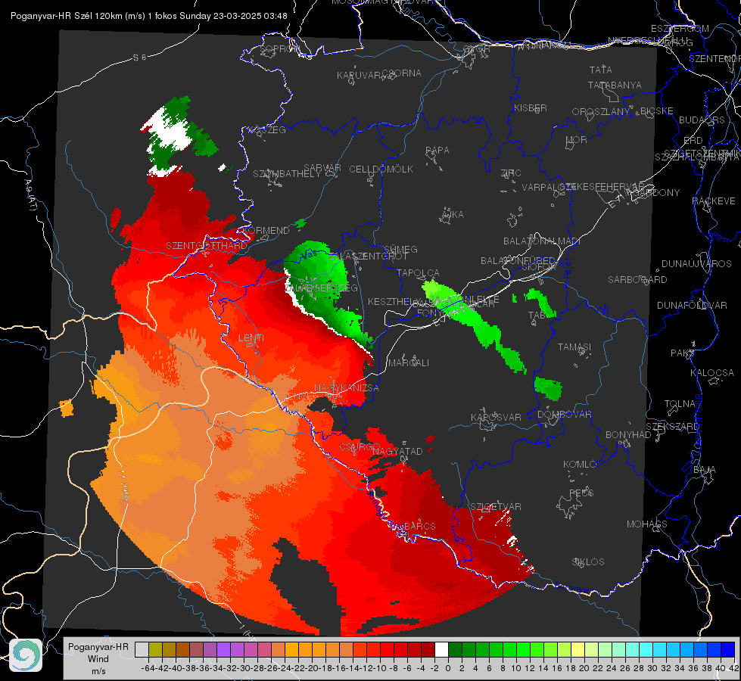Click the KOMLO city label

[580, 465]
